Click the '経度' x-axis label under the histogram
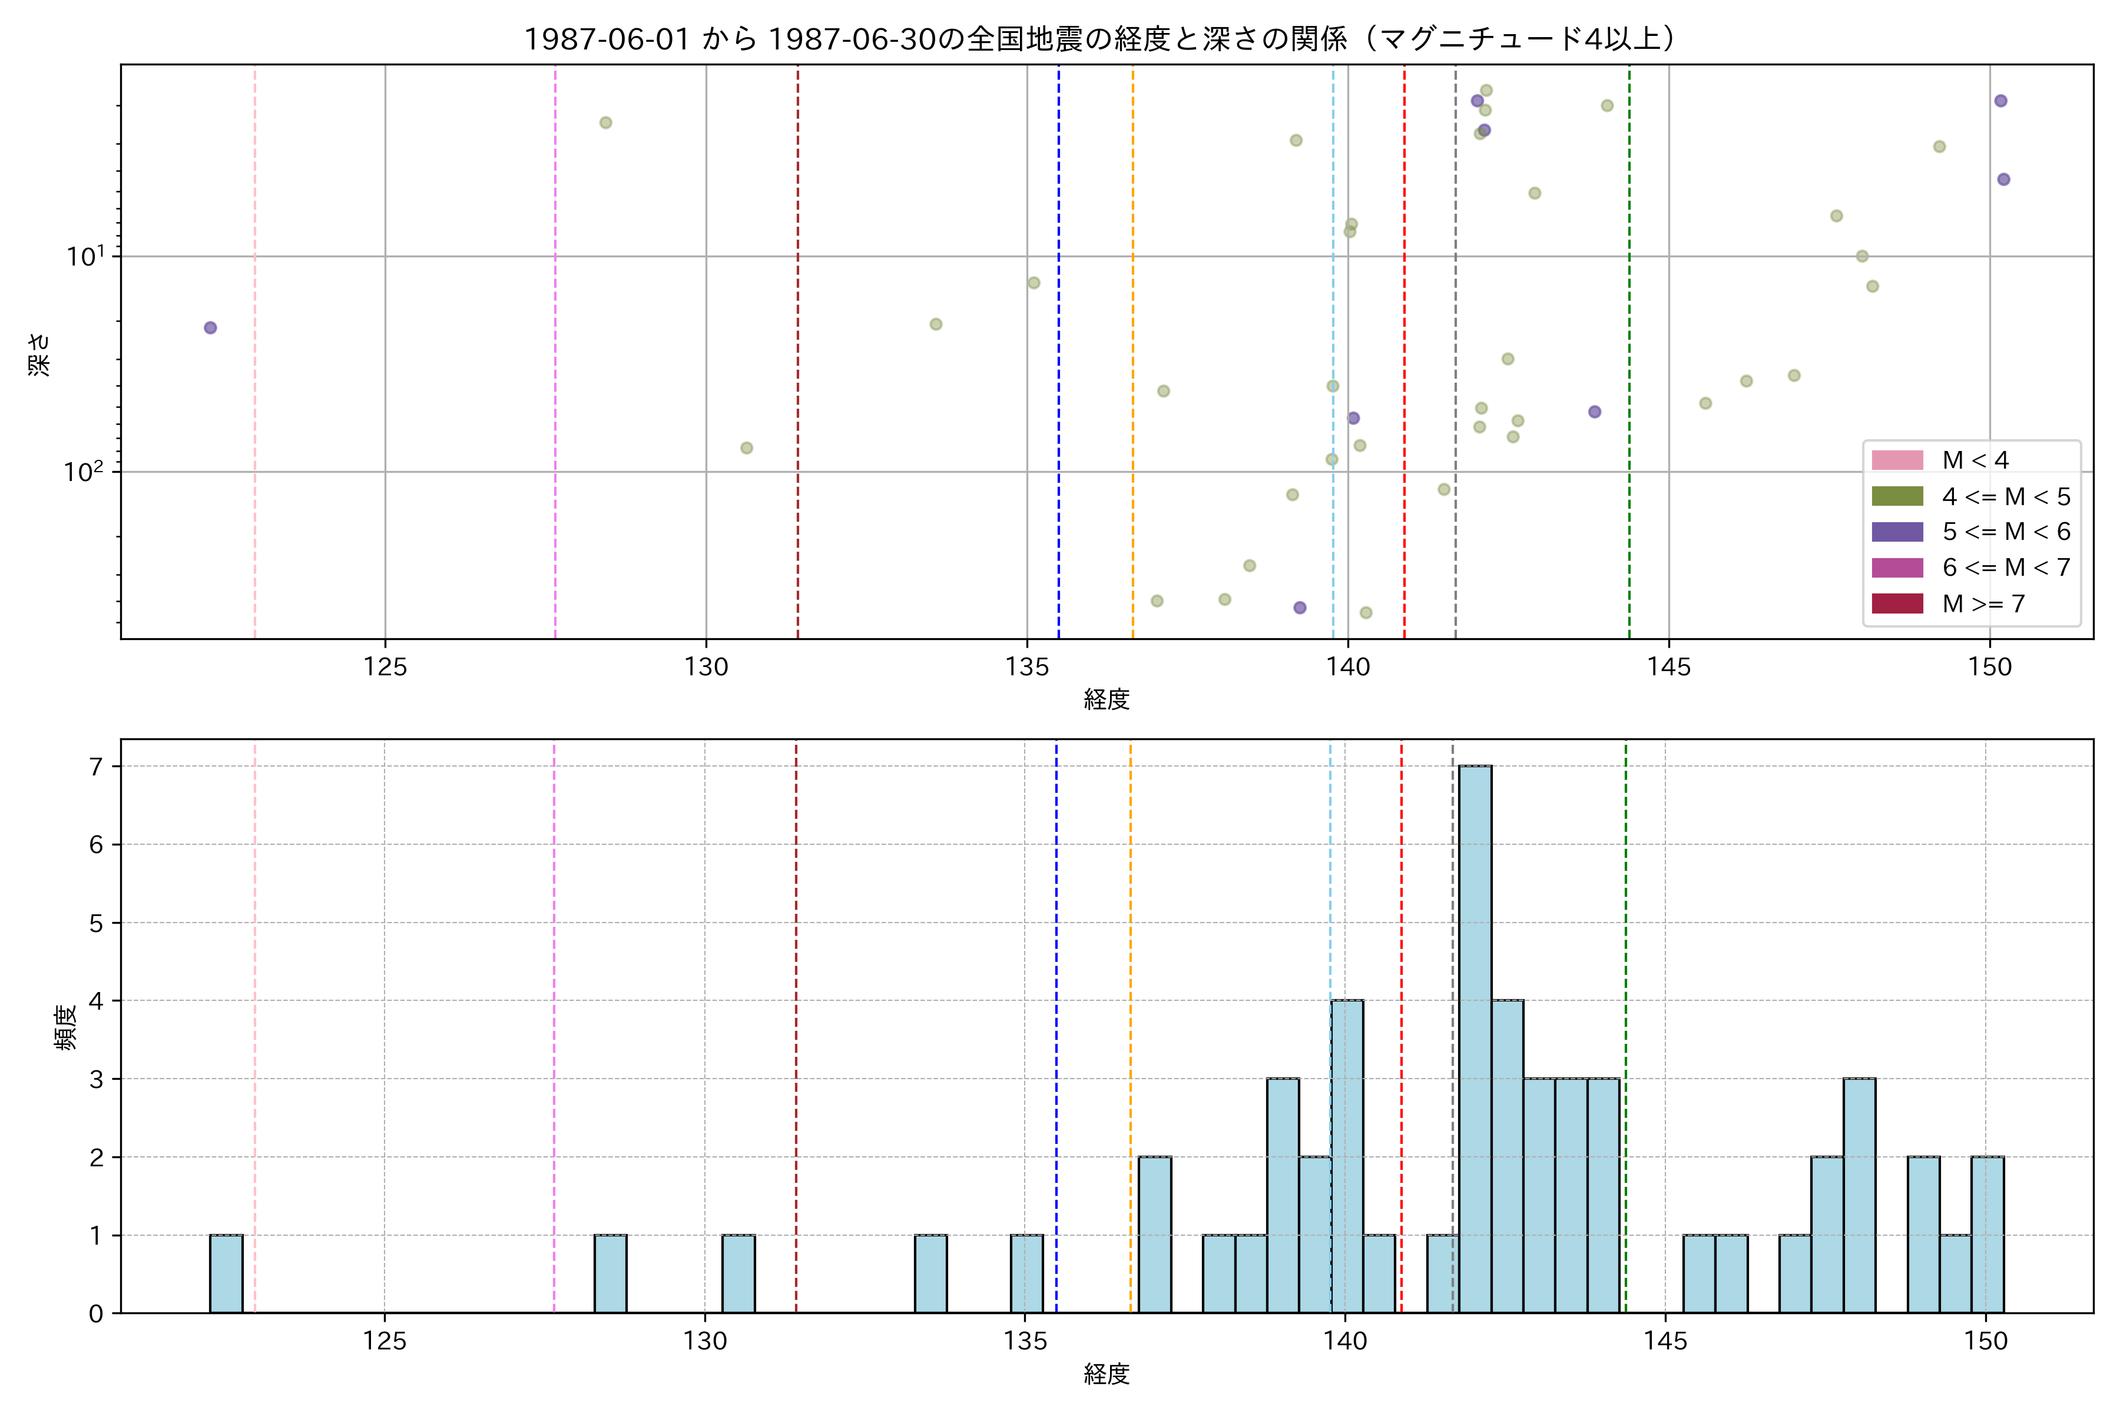The width and height of the screenshot is (2120, 1413). pos(1106,1374)
